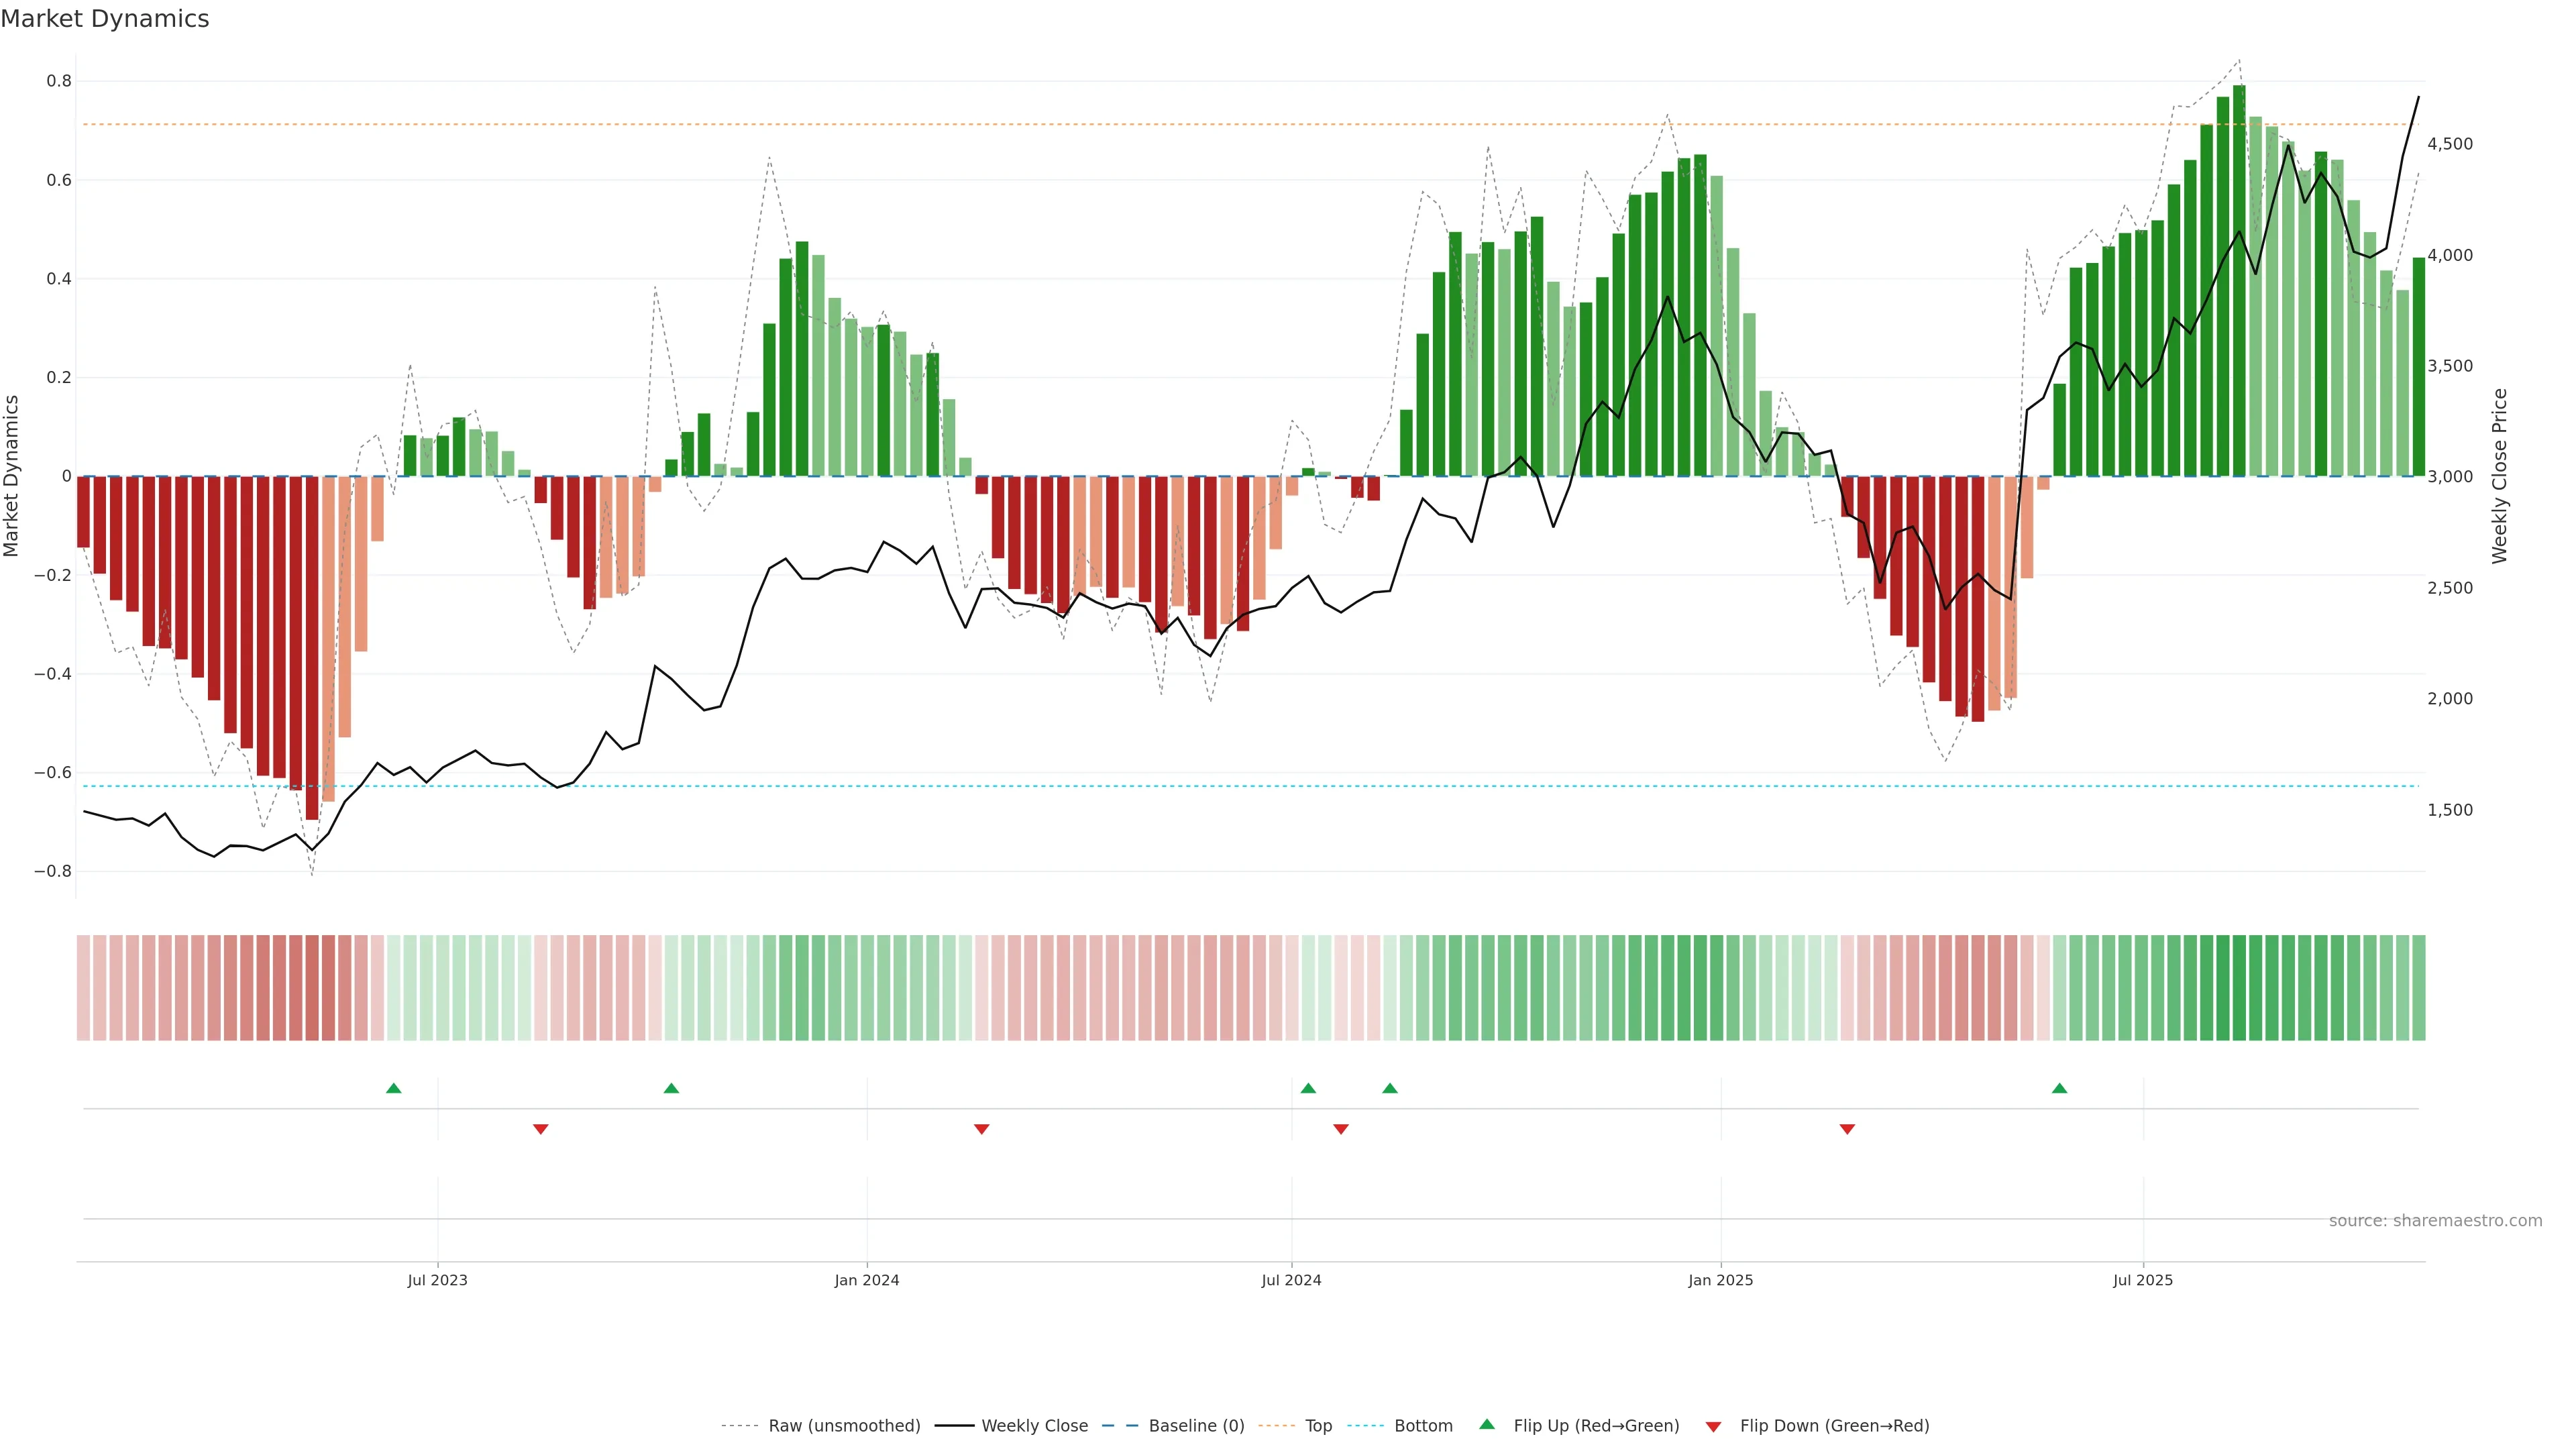Image resolution: width=2576 pixels, height=1449 pixels.
Task: Toggle Weekly Close legend entry
Action: [1034, 1426]
